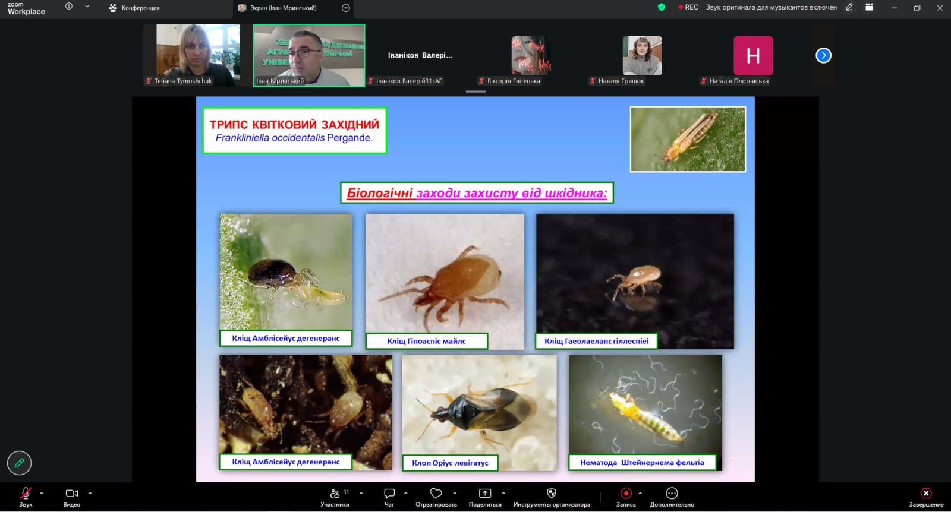Screen dimensions: 951x512
Task: Click the green annotation pencil button
Action: (19, 463)
